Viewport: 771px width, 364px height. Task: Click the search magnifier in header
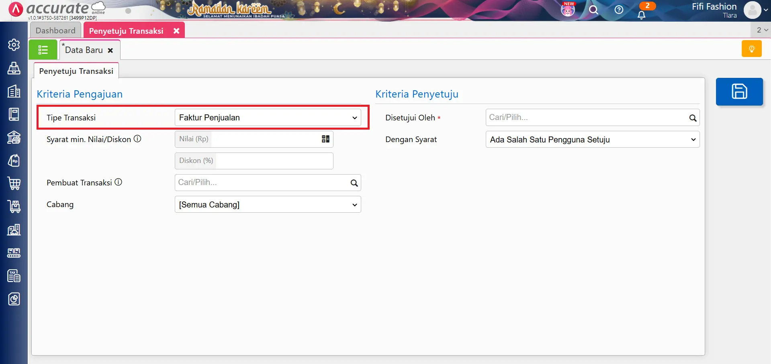593,10
